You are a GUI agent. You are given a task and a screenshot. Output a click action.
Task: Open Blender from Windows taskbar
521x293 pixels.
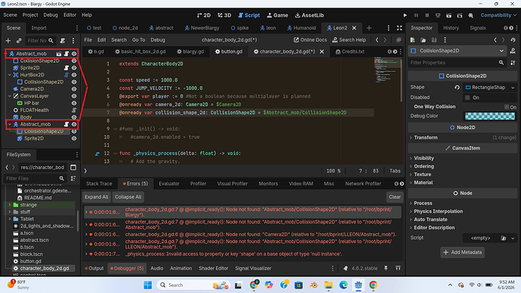point(313,285)
